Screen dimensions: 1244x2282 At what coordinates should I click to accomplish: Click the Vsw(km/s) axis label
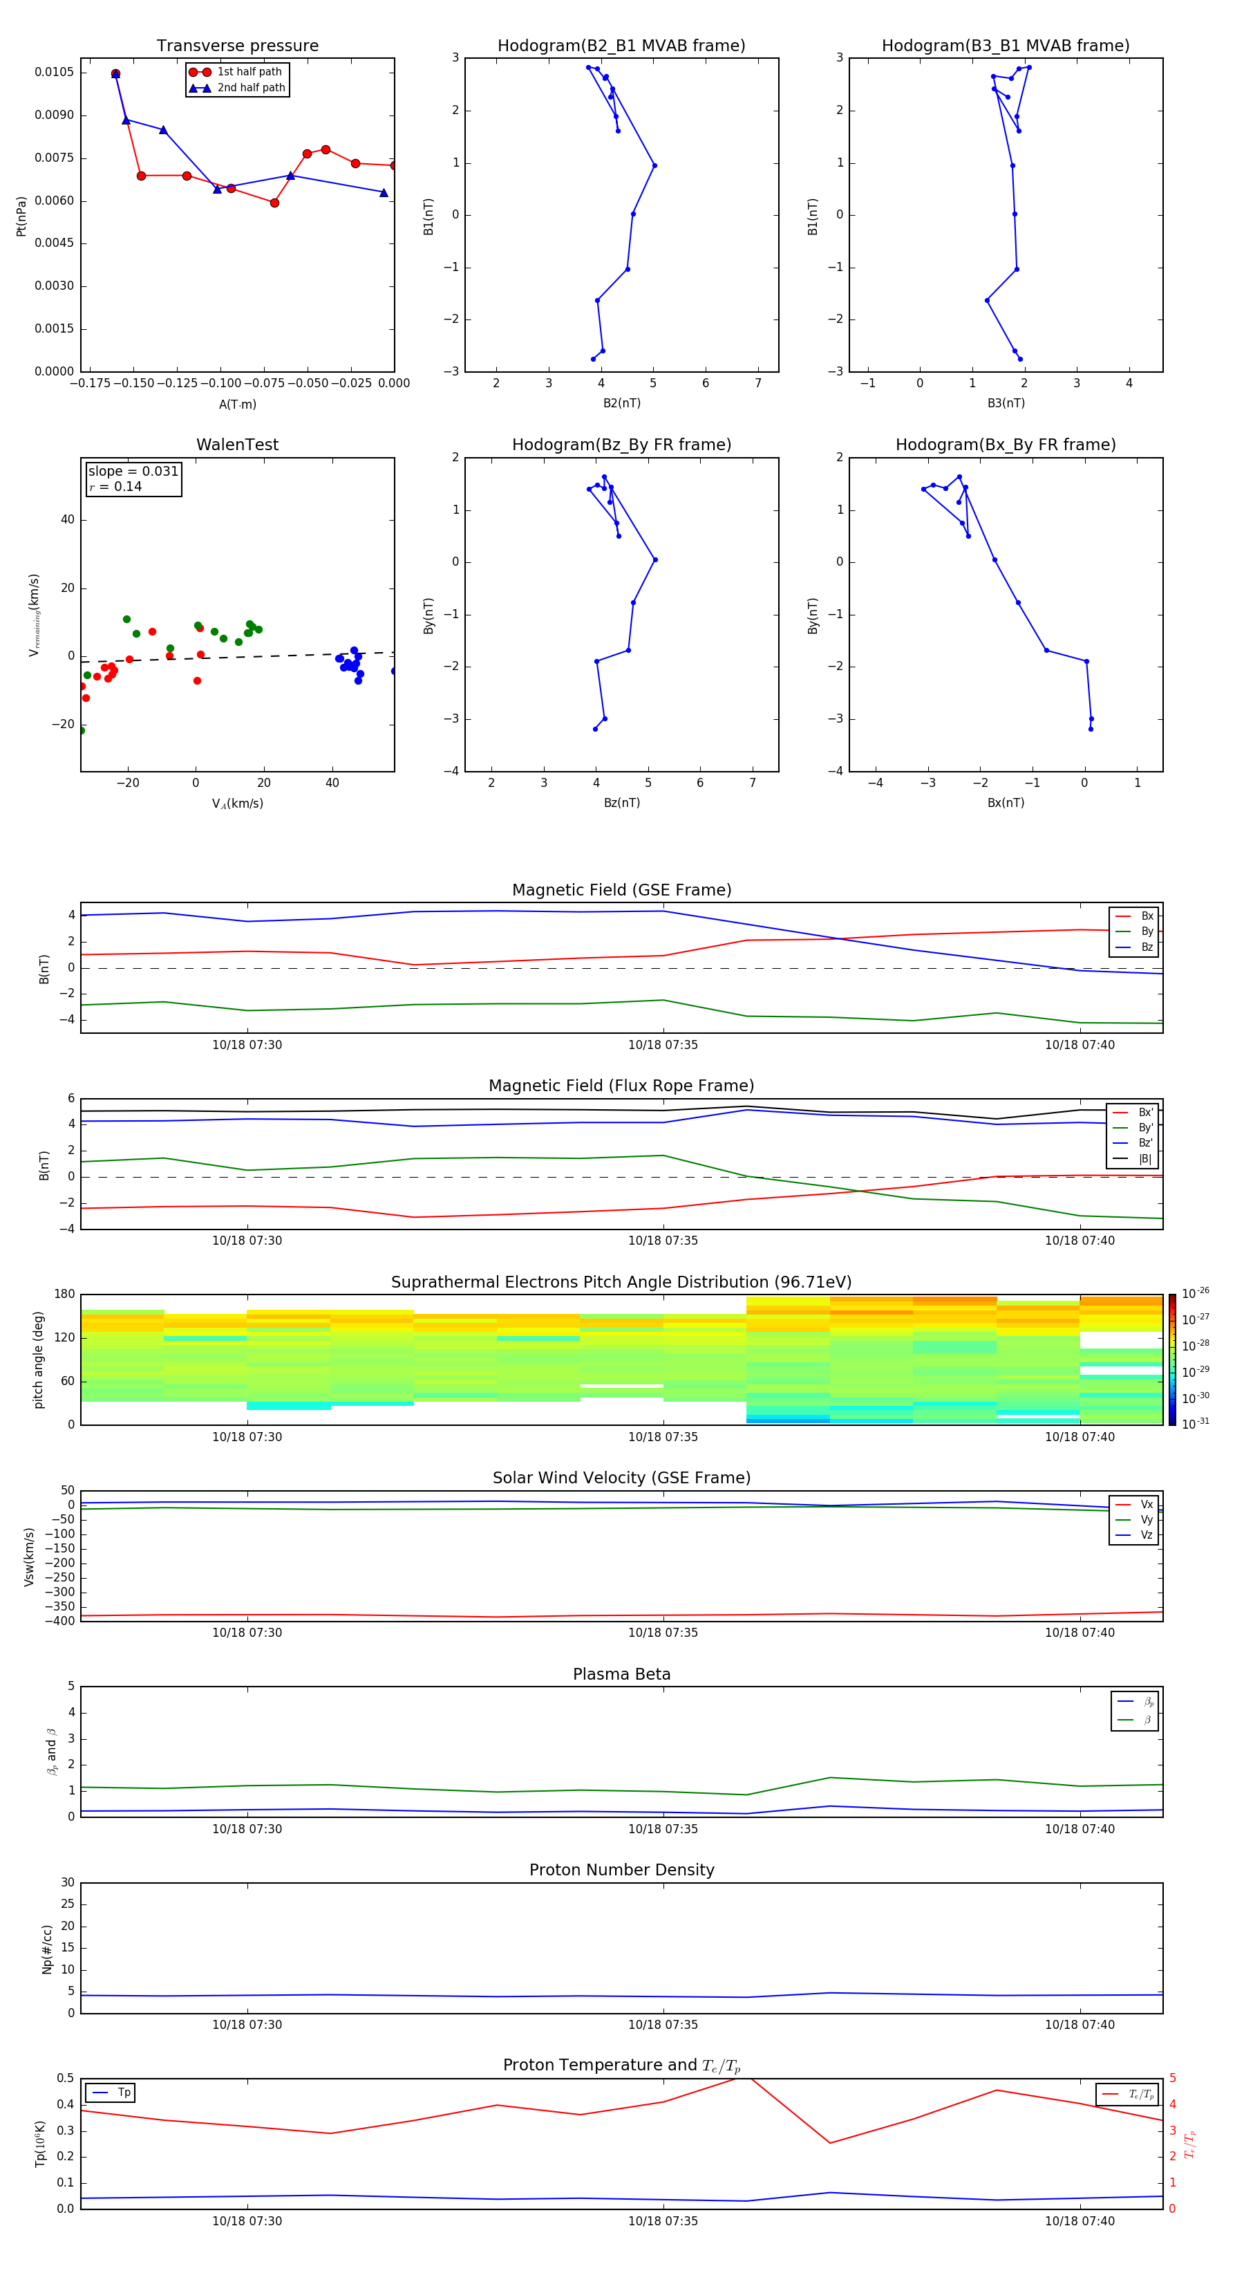(x=29, y=1557)
